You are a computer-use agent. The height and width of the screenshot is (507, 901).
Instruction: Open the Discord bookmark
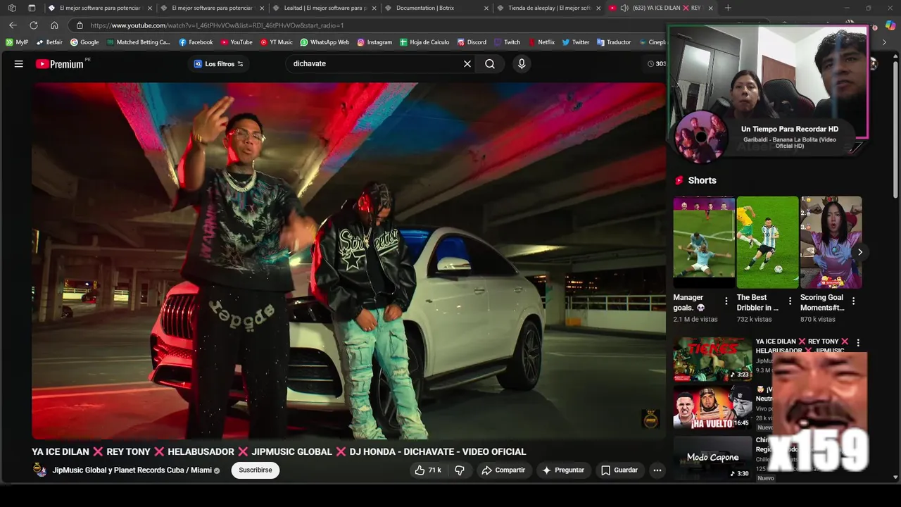471,42
